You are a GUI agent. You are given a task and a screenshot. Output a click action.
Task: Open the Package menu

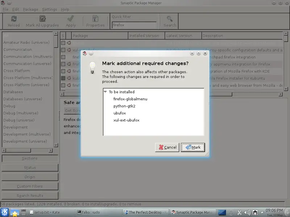pos(30,9)
